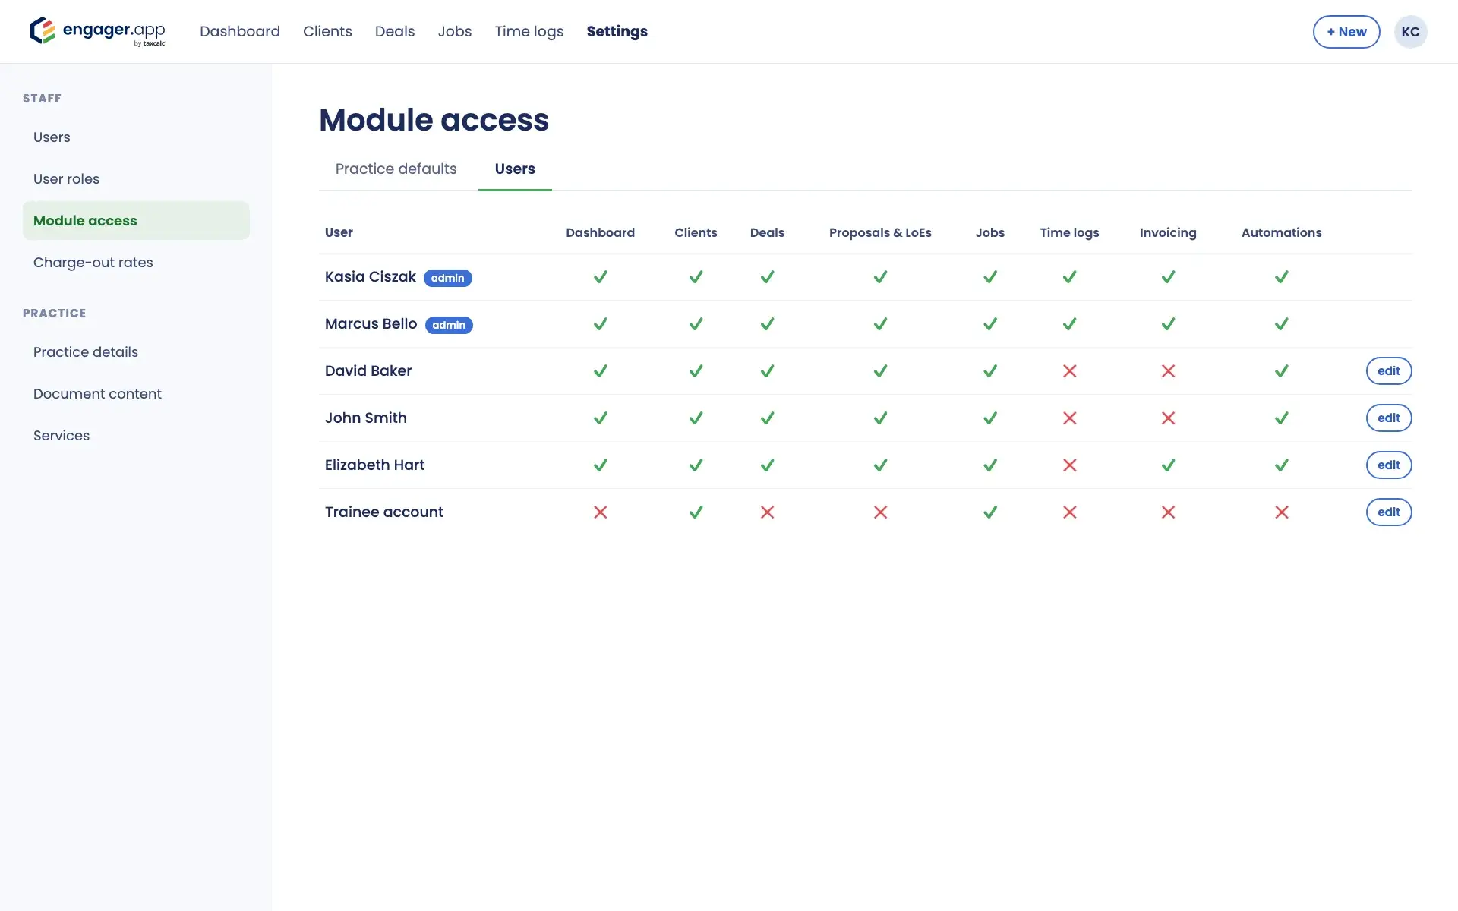This screenshot has width=1458, height=911.
Task: Switch to the Practice defaults tab
Action: click(x=396, y=169)
